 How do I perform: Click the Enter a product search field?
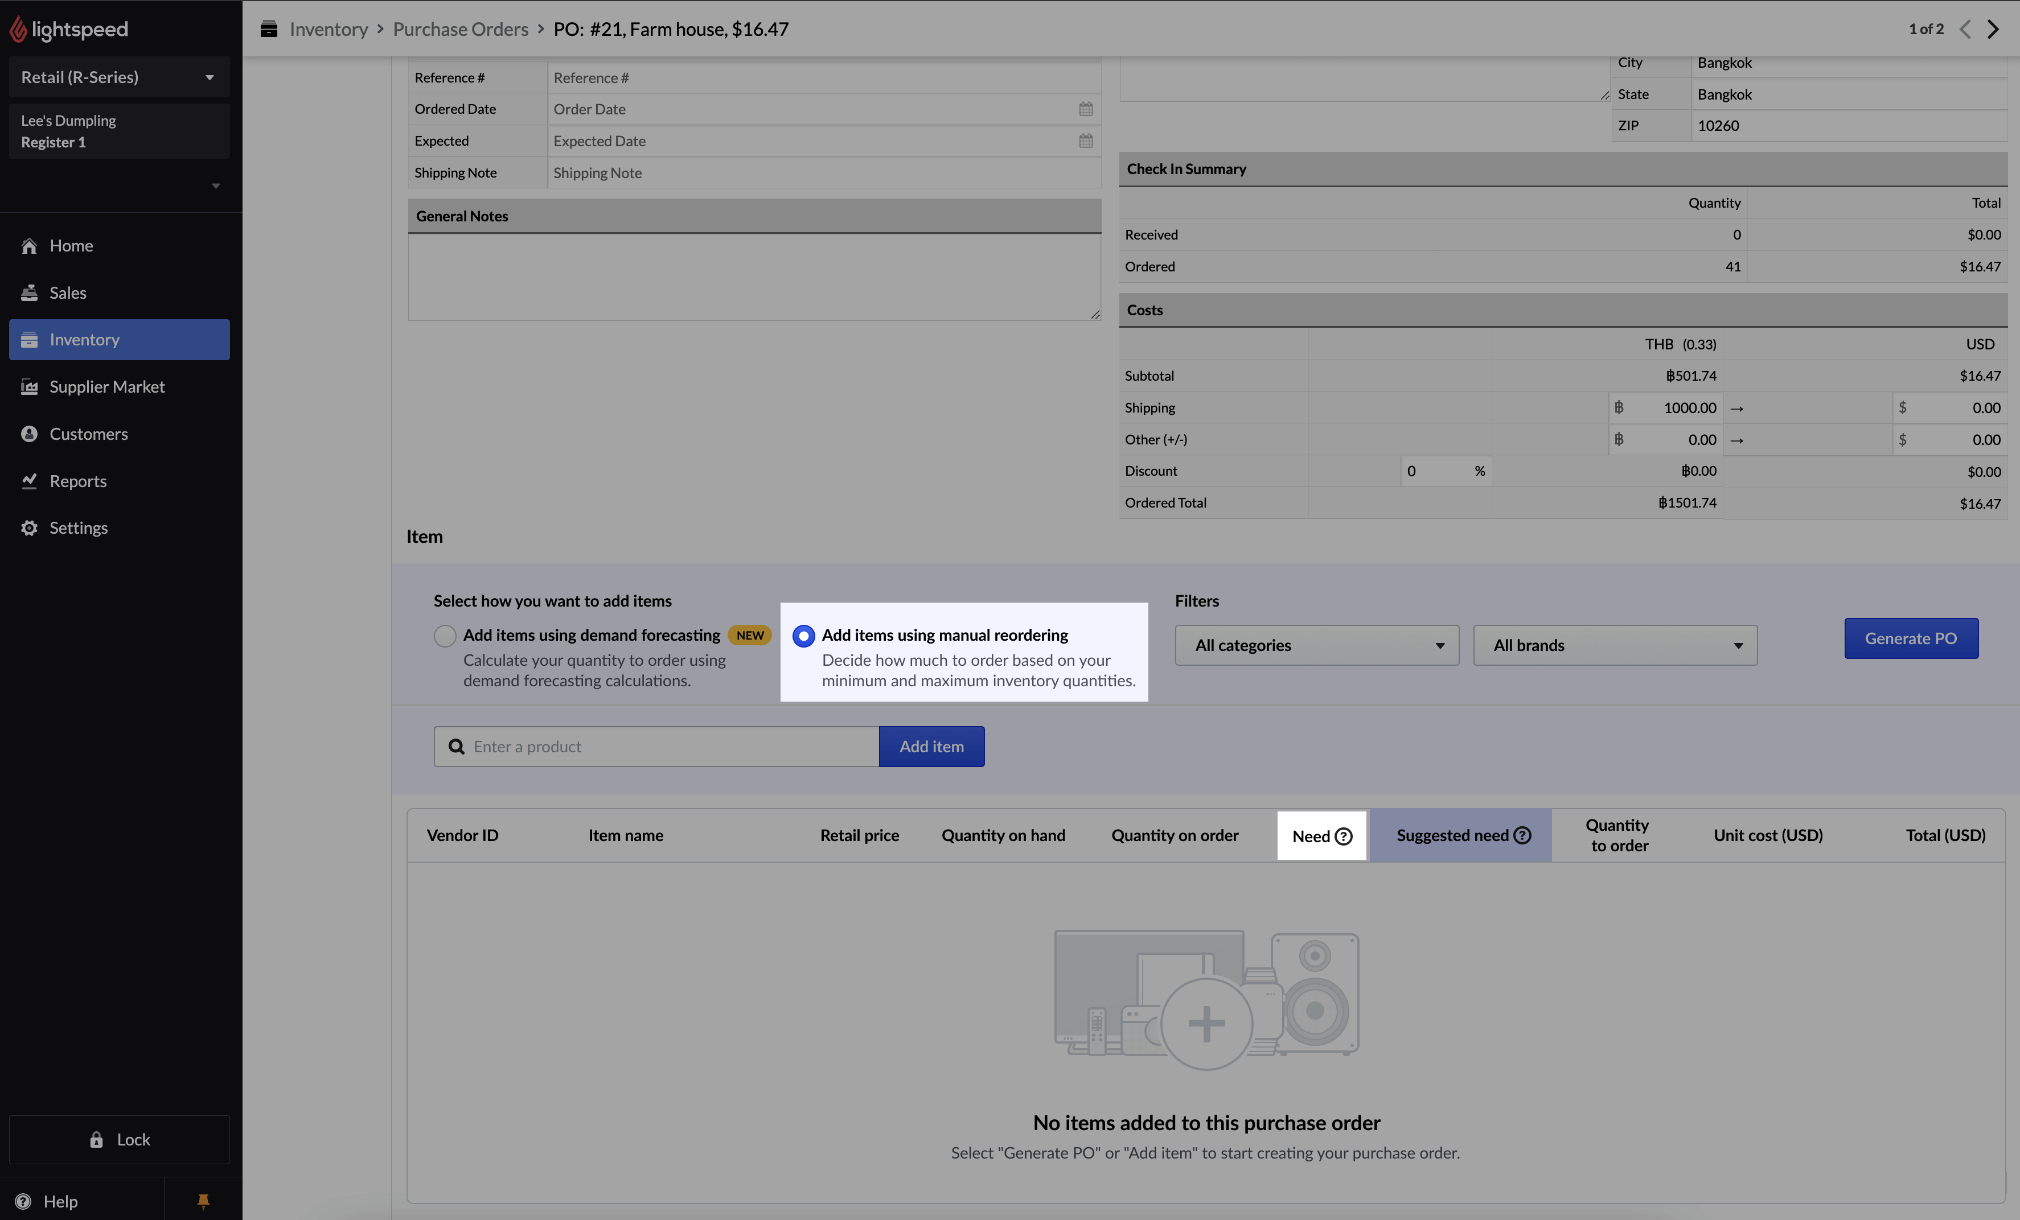click(656, 747)
